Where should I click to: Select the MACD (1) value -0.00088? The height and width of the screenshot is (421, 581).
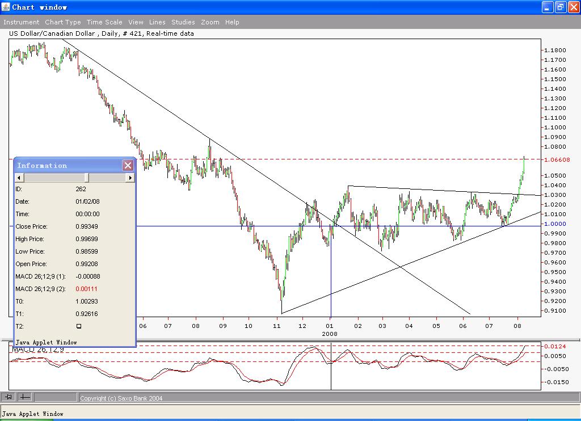click(x=88, y=276)
